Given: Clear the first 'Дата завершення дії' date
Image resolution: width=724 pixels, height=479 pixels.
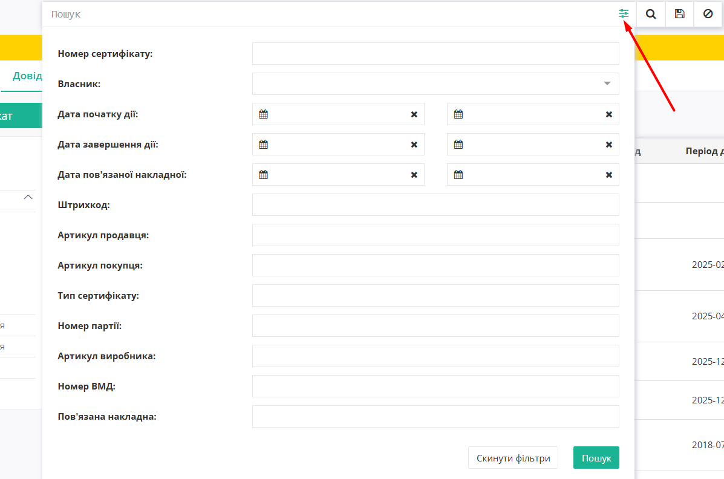Looking at the screenshot, I should [414, 145].
